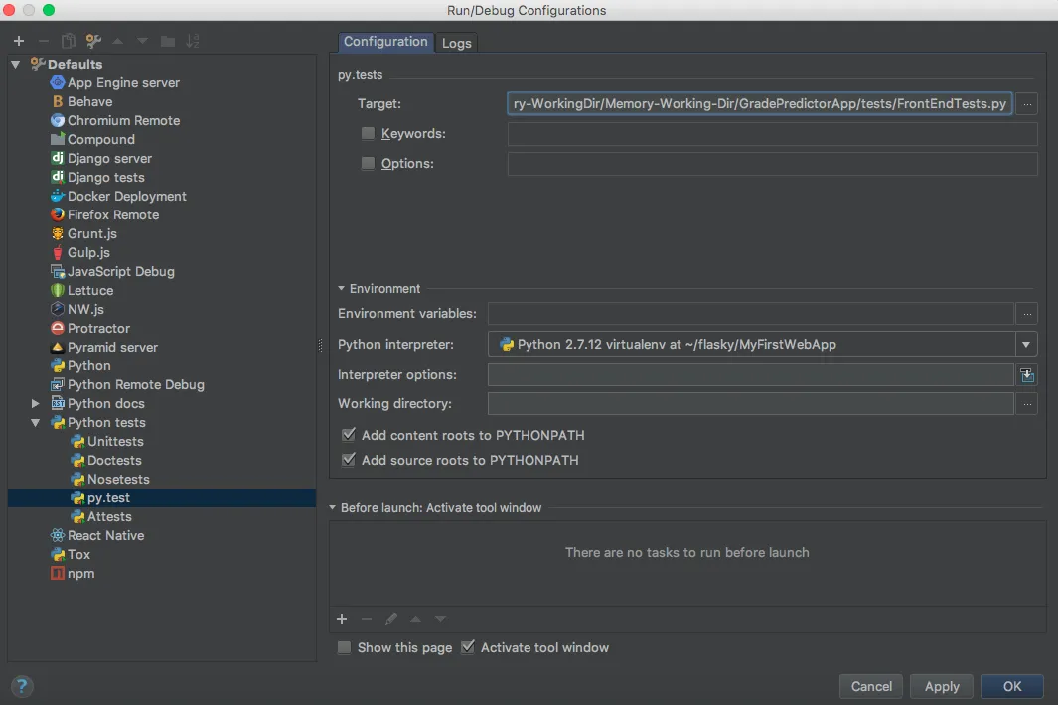Viewport: 1058px width, 705px height.
Task: Open edit defaults wrench icon
Action: 93,41
